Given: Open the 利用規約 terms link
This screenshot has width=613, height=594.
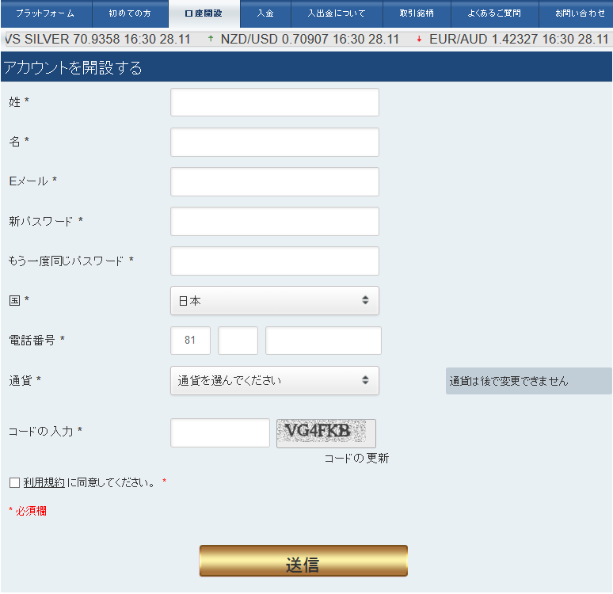Looking at the screenshot, I should point(44,482).
